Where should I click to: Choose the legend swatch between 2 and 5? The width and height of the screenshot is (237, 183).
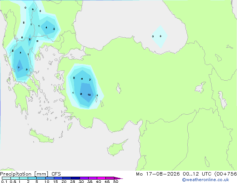(32, 178)
